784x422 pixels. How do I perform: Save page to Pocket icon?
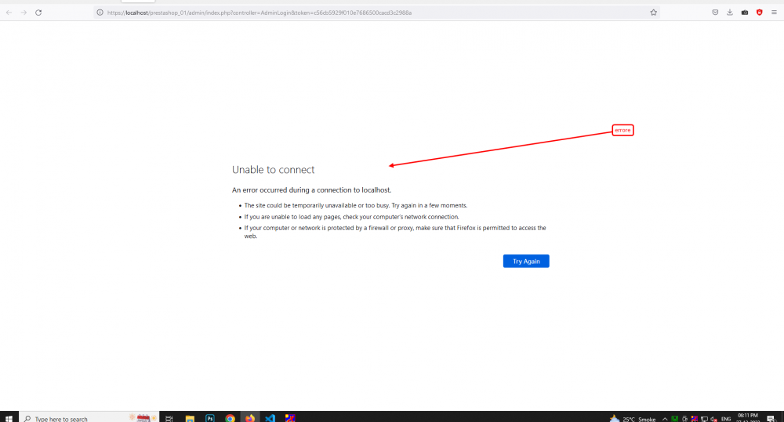(x=715, y=13)
